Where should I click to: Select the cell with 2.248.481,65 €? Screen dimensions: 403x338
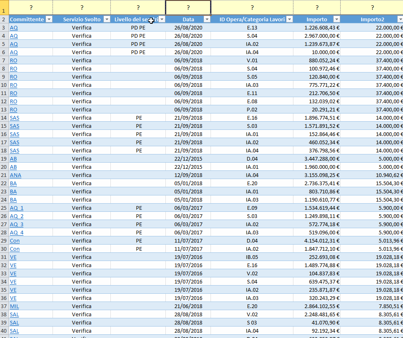317,314
